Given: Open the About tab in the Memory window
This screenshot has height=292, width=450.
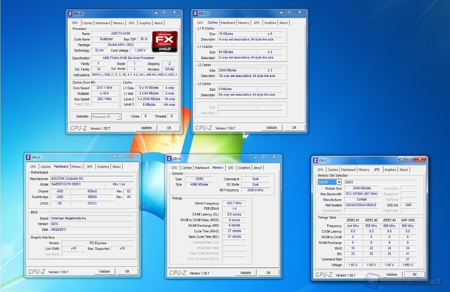Looking at the screenshot, I should (x=257, y=168).
